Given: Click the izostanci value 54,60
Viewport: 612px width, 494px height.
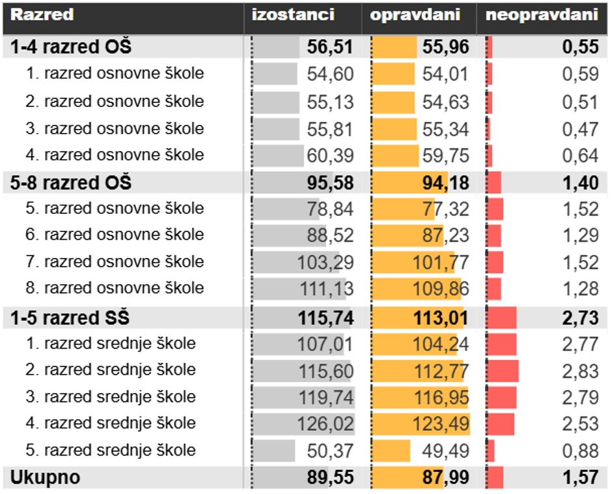Looking at the screenshot, I should 330,74.
